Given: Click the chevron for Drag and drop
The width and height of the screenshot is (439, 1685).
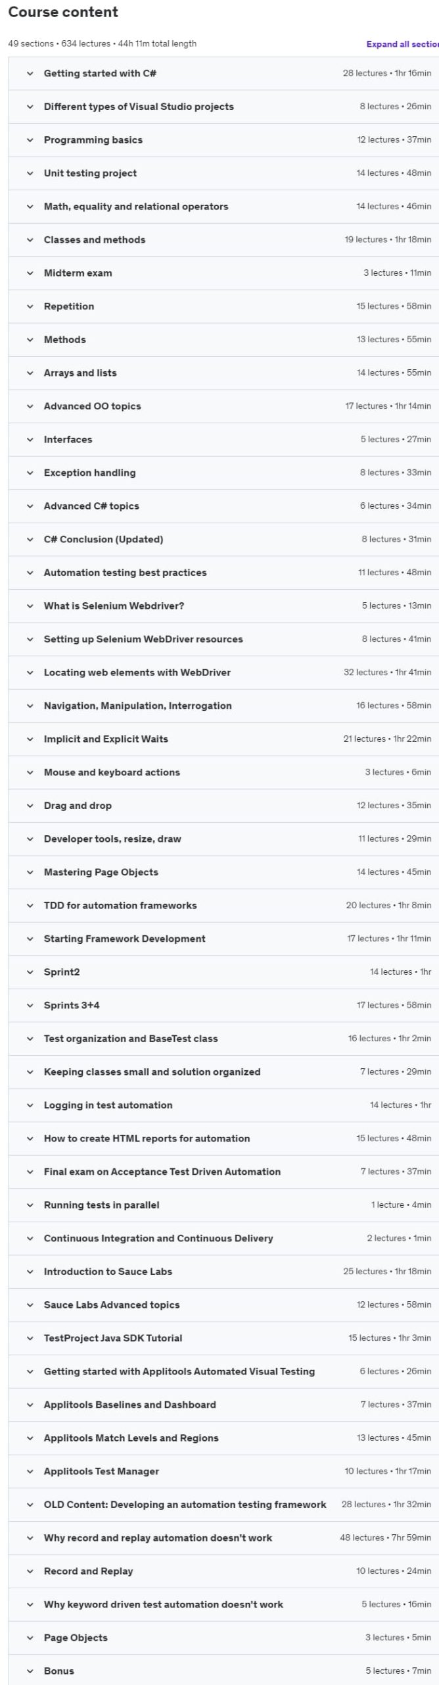Looking at the screenshot, I should click(x=30, y=806).
